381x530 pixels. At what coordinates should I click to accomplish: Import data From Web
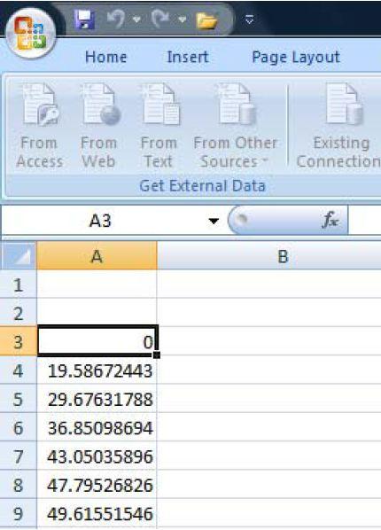(x=98, y=126)
